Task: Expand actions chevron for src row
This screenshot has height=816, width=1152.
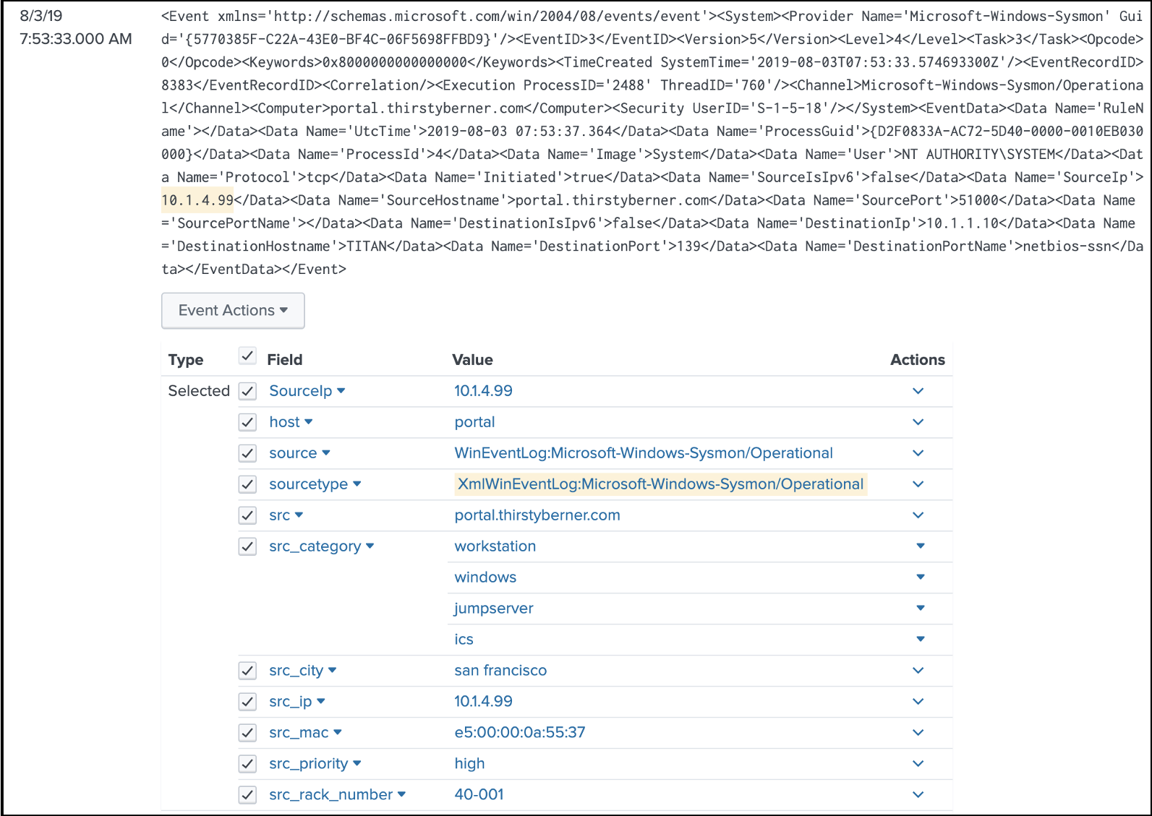Action: pos(918,515)
